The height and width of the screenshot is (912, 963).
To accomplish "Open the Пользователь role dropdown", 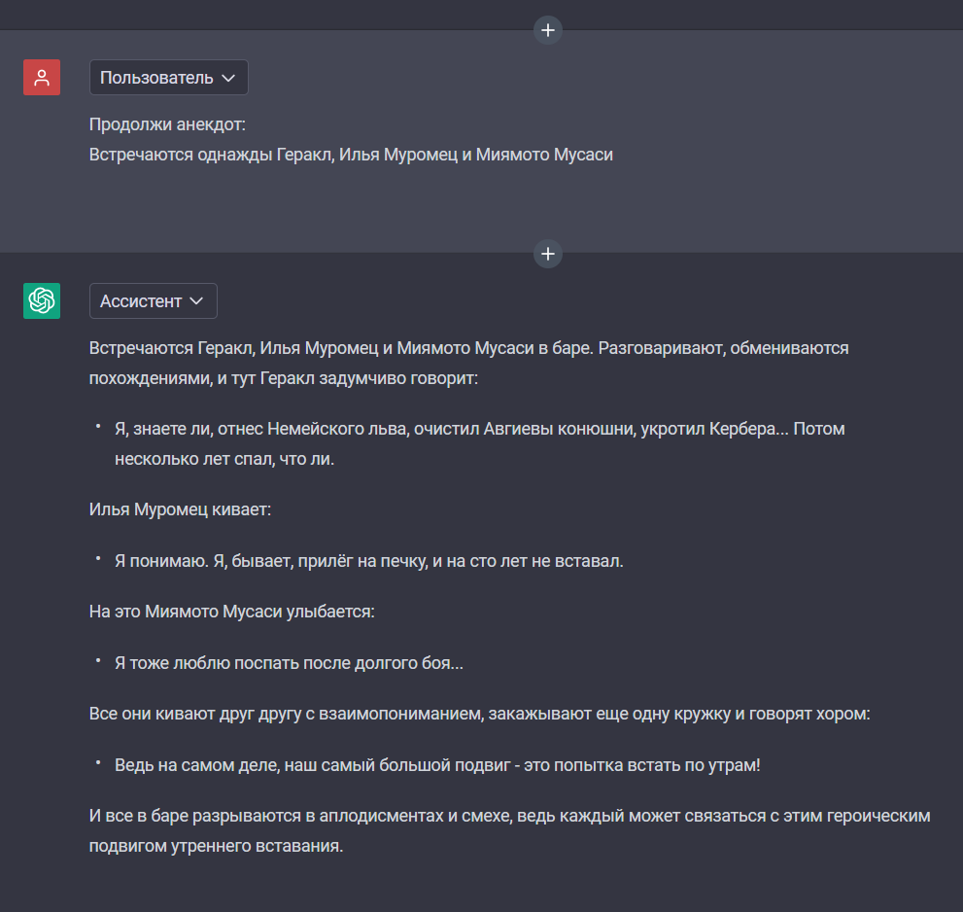I will tap(169, 78).
